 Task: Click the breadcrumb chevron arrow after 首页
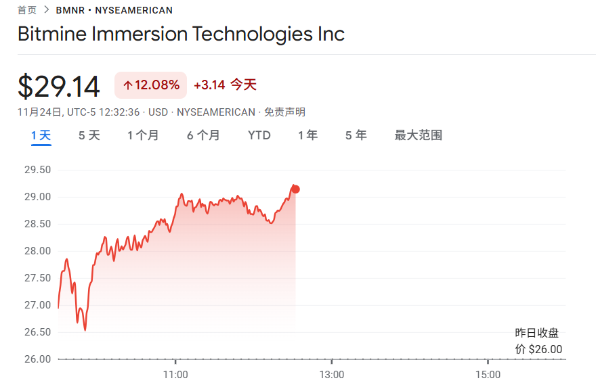pyautogui.click(x=46, y=10)
